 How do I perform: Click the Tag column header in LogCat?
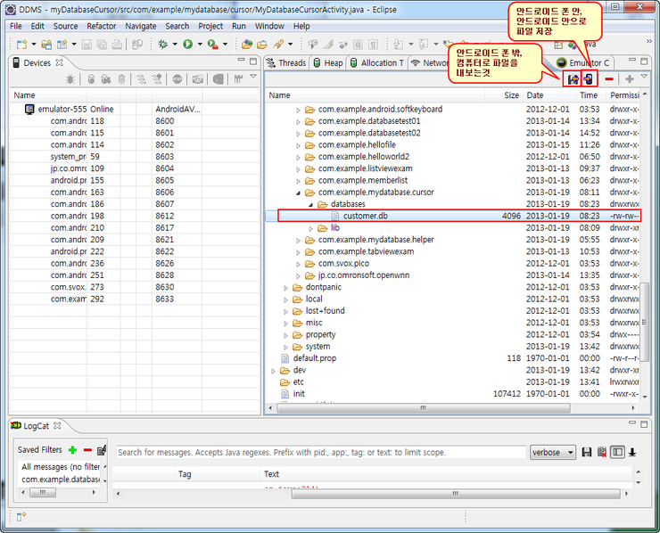click(x=185, y=474)
